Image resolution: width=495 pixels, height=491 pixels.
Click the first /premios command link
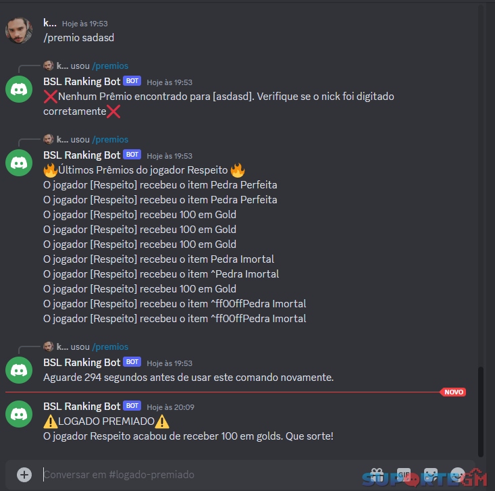110,66
